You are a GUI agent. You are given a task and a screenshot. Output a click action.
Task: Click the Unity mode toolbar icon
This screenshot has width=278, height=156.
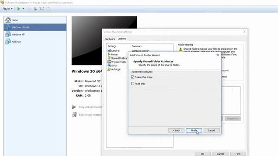coord(48,9)
